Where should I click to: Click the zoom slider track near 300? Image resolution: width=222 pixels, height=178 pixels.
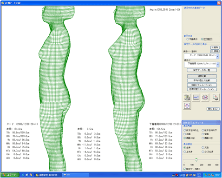[x=209, y=159]
